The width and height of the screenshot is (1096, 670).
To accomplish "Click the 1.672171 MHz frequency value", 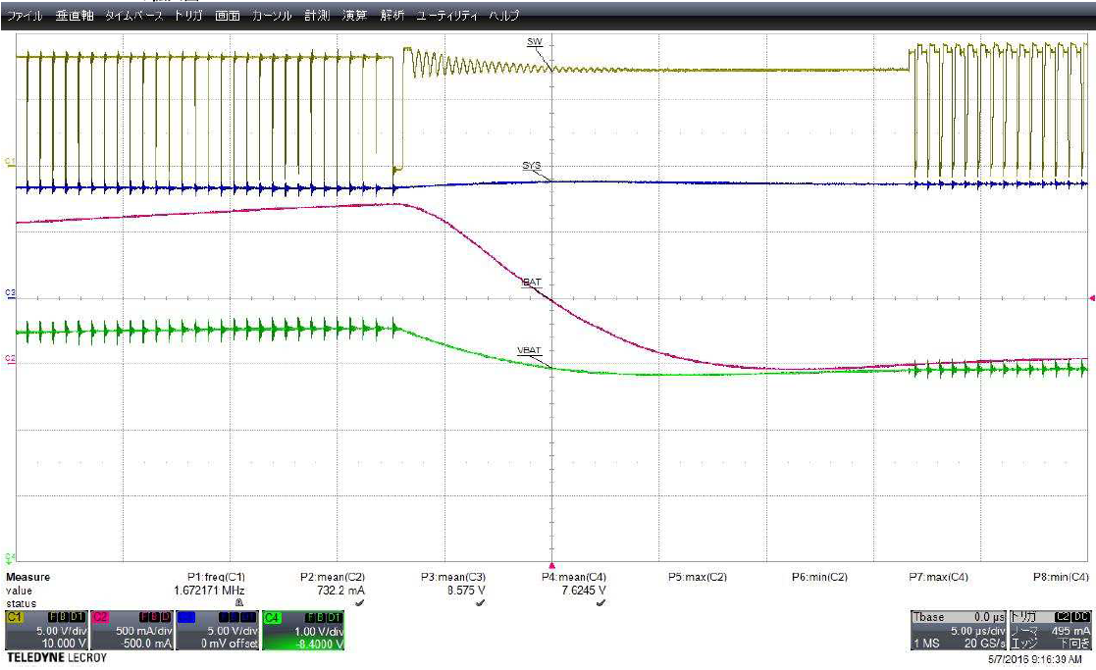I will (x=209, y=591).
